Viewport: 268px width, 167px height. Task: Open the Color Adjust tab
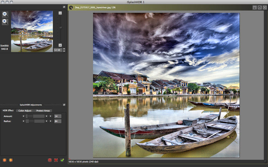(x=25, y=111)
